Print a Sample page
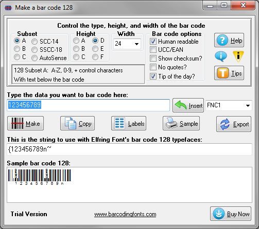 [x=181, y=123]
